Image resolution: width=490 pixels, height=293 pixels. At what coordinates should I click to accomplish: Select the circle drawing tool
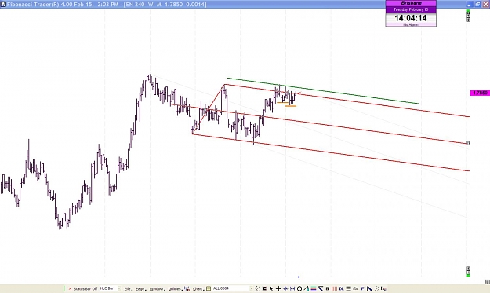(x=299, y=288)
